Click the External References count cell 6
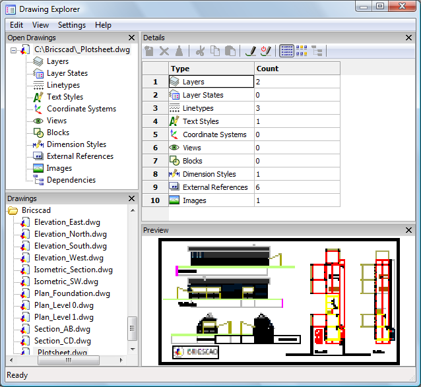421x387 pixels. 297,187
